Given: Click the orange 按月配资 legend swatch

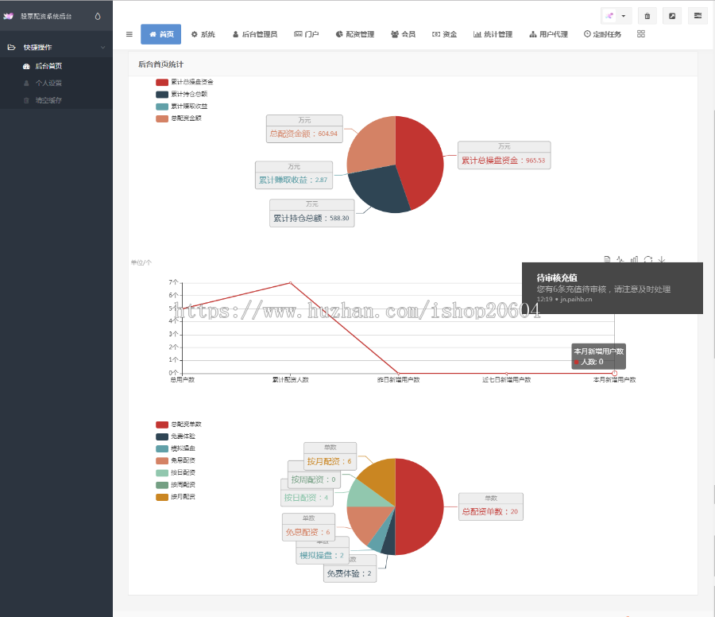Looking at the screenshot, I should [162, 497].
